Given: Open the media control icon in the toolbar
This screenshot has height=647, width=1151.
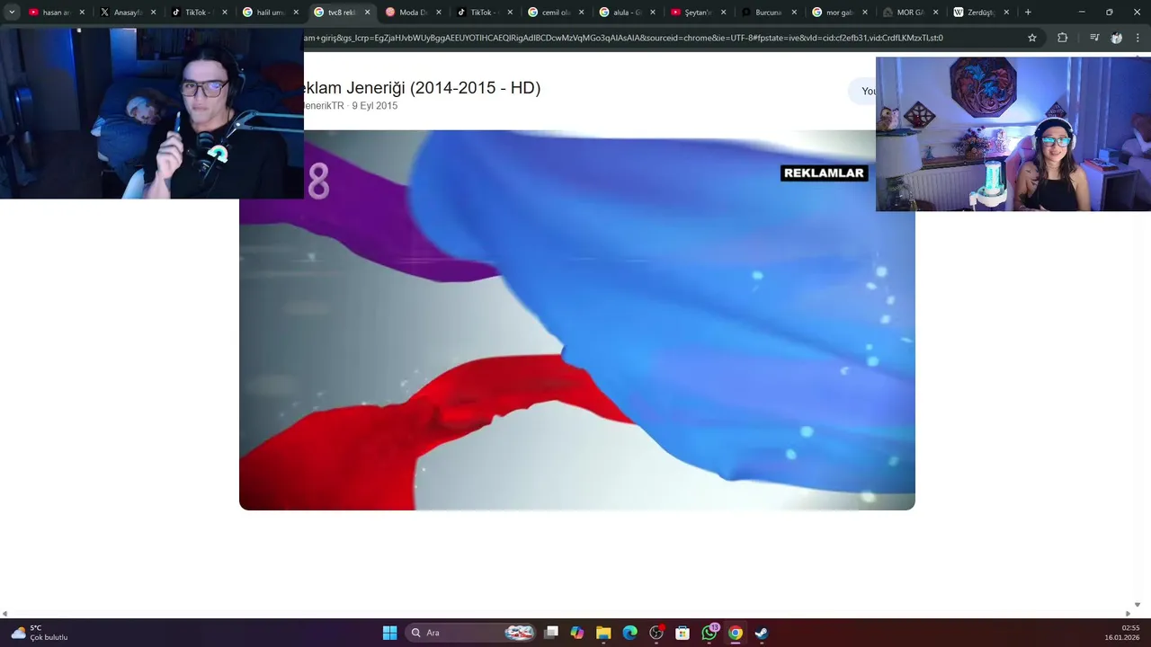Looking at the screenshot, I should pos(1094,38).
